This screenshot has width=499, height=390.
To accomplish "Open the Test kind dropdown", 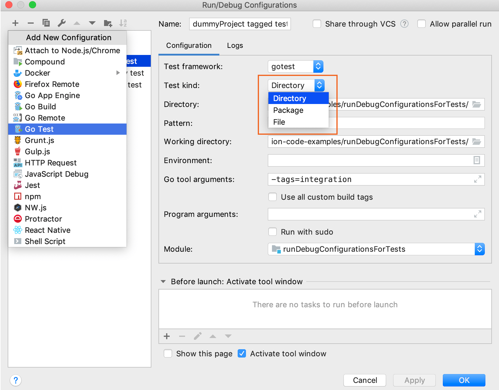I will point(296,85).
